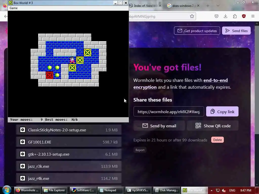Show hidden system tray icons
Screen dimensions: 259x194
coord(211,190)
